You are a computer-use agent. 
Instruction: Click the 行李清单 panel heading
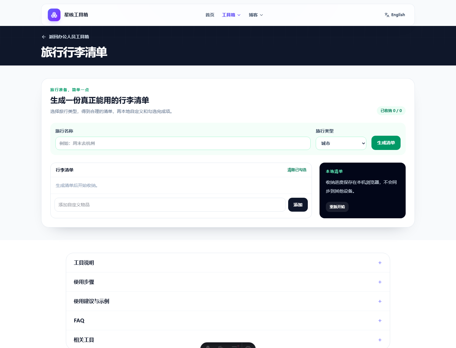tap(65, 170)
